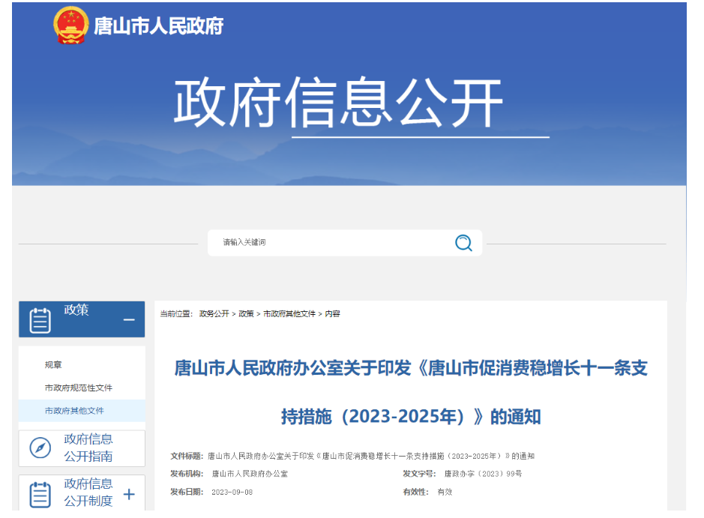Click the national emblem logo in header

point(70,25)
